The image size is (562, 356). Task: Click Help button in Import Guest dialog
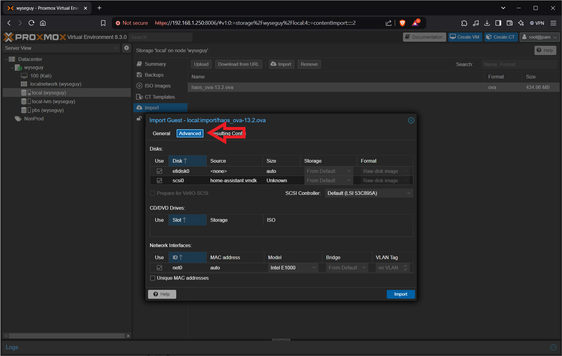(x=162, y=294)
